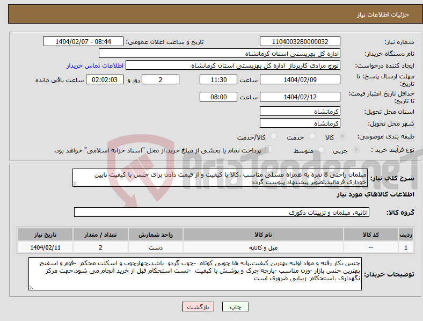Click the کد کالا cell showing --
This screenshot has width=423, height=321.
pos(371,247)
